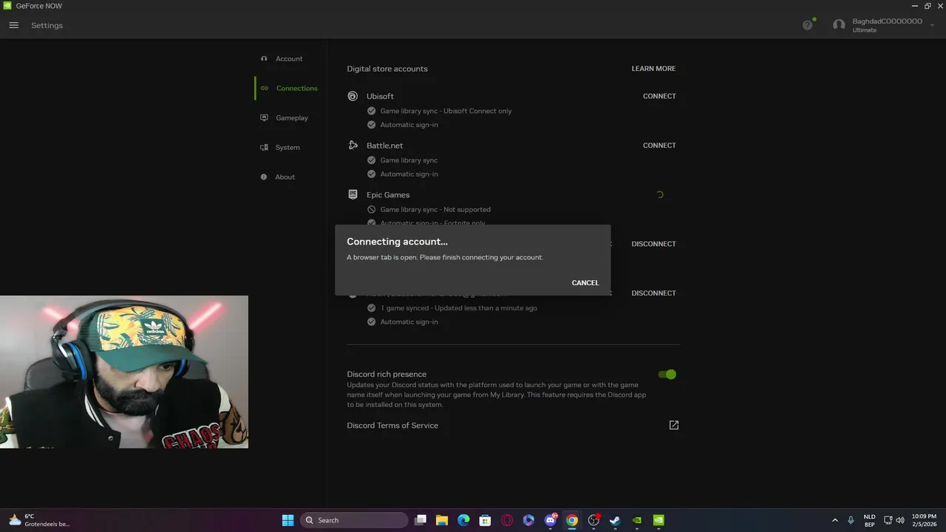The image size is (946, 532).
Task: Switch the NLD BEP input language
Action: tap(869, 520)
